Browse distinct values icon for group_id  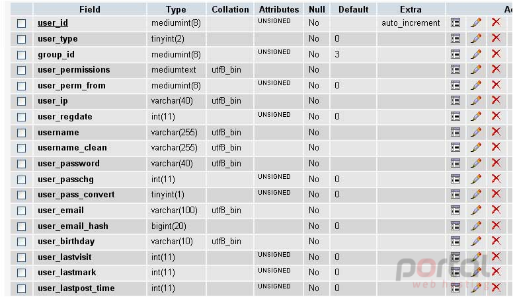(455, 54)
